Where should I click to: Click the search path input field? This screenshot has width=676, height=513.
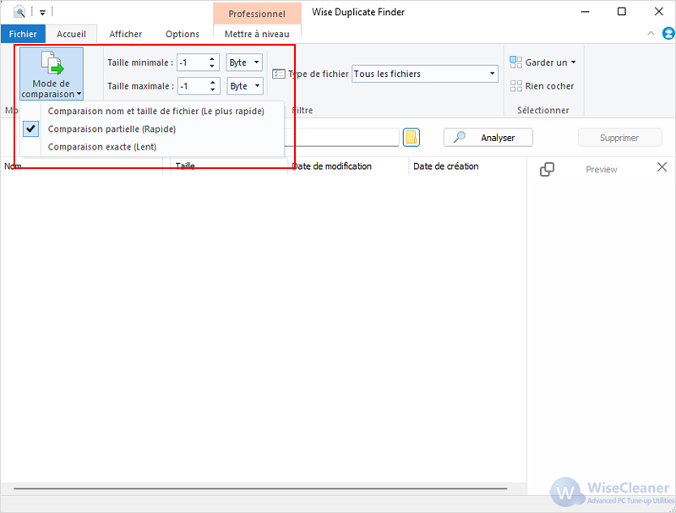pos(341,138)
